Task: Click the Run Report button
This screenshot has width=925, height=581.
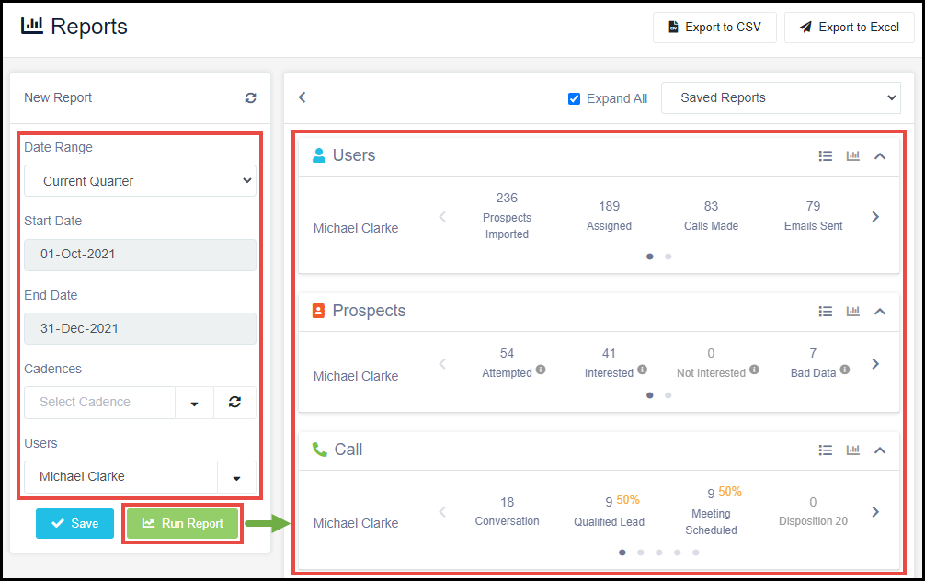Action: pyautogui.click(x=183, y=524)
